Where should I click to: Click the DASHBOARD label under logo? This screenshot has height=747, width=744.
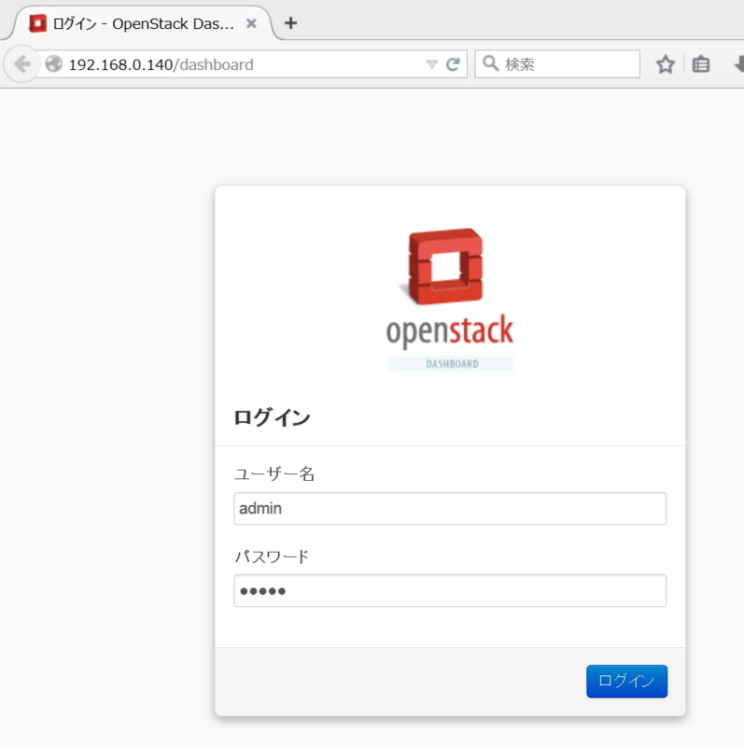point(451,364)
